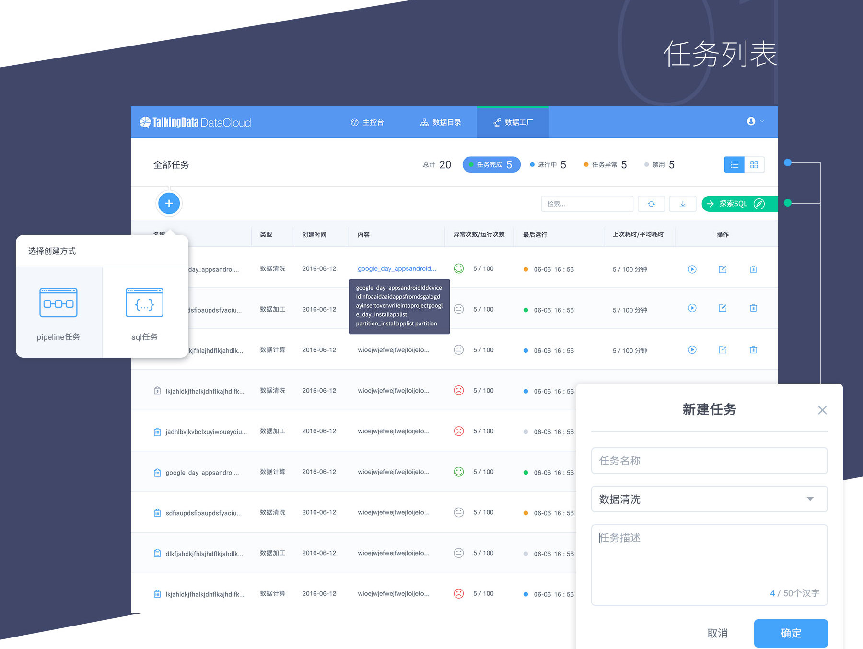
Task: Run the first row 数据清洗 task
Action: tap(692, 269)
